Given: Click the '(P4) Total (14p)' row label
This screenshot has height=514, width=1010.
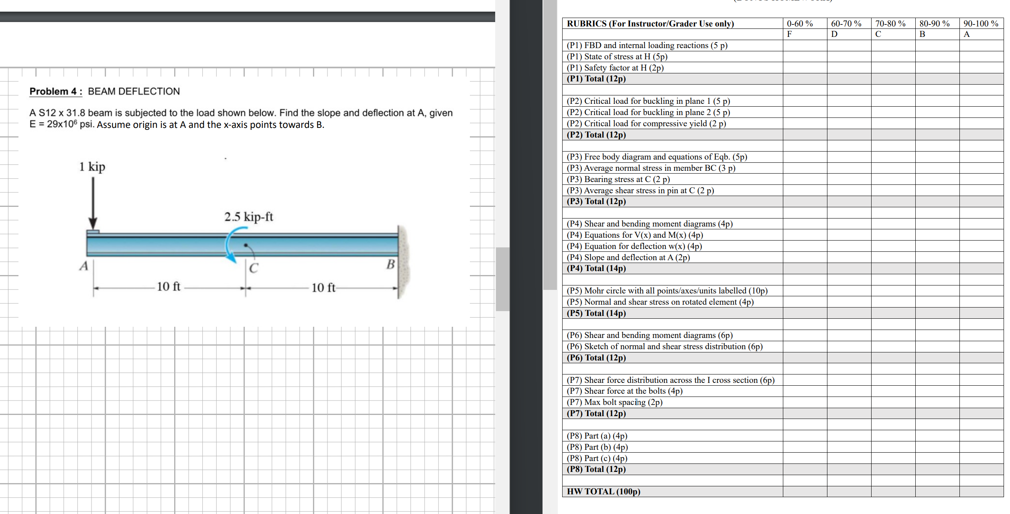Looking at the screenshot, I should point(596,268).
